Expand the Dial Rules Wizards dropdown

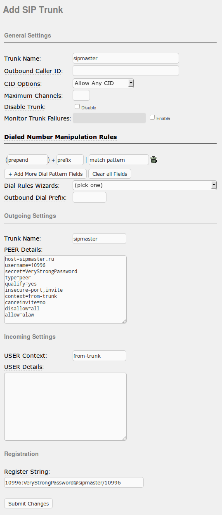[x=145, y=185]
